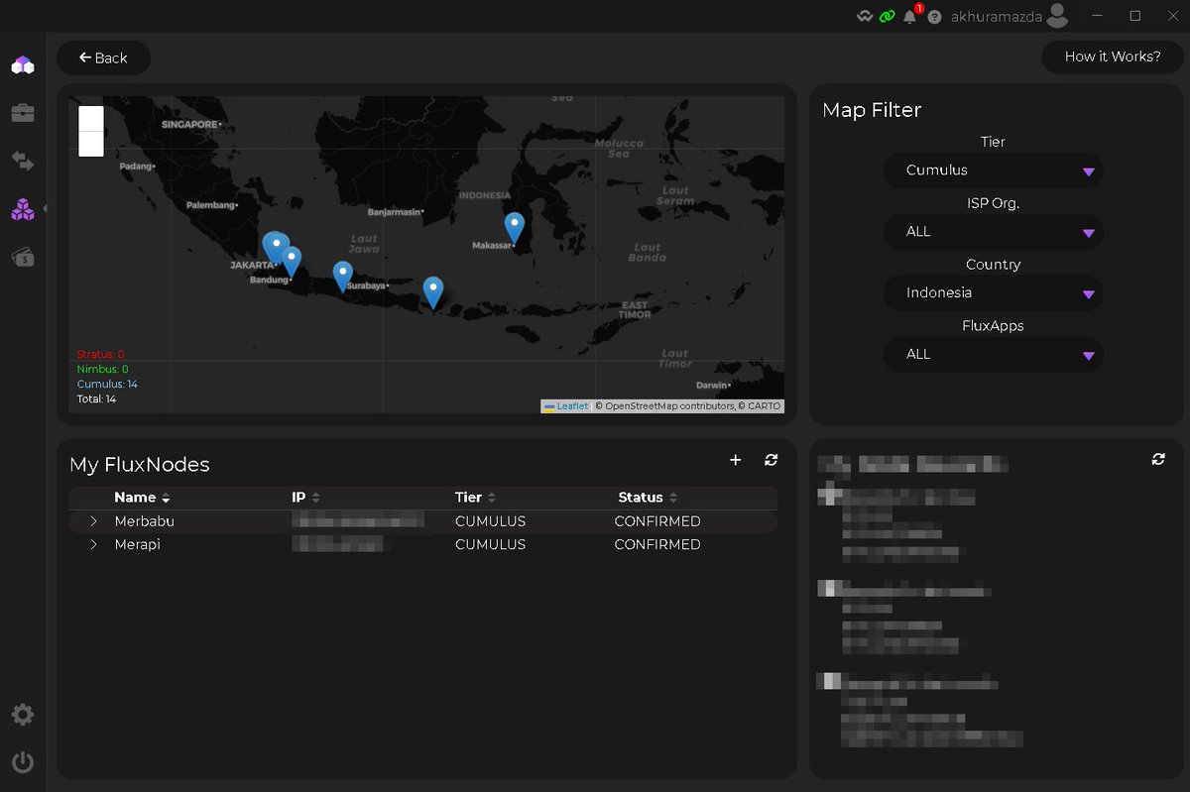The height and width of the screenshot is (792, 1190).
Task: Click the akhuramazda username
Action: [996, 16]
